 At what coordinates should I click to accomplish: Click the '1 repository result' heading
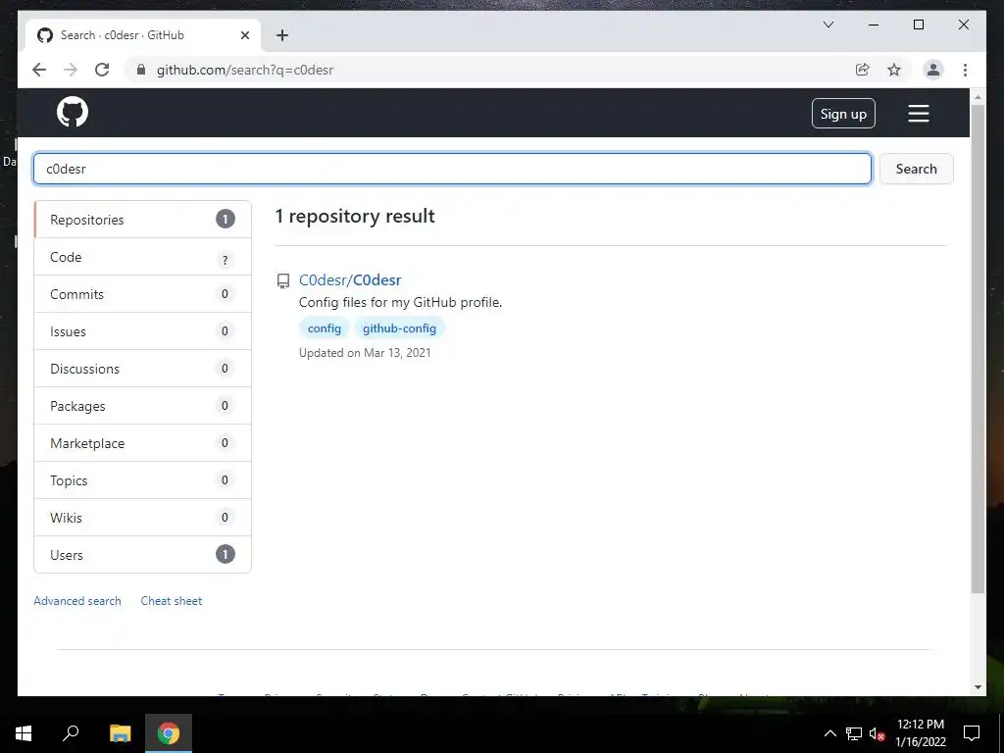point(355,216)
